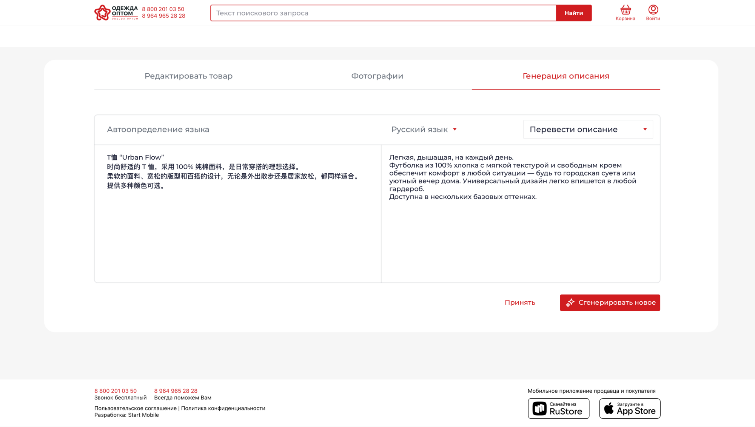This screenshot has height=427, width=755.
Task: Open the Корзина basket icon
Action: pyautogui.click(x=625, y=10)
